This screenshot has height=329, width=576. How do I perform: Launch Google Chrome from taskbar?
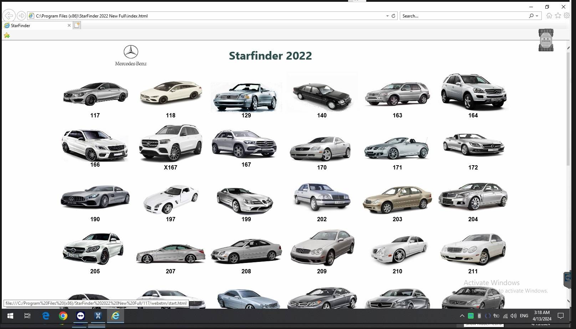63,316
